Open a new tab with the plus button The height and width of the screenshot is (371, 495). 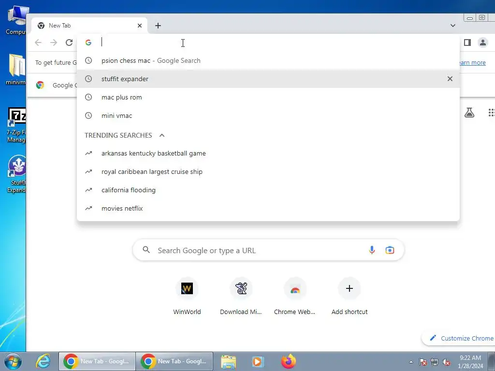[158, 26]
